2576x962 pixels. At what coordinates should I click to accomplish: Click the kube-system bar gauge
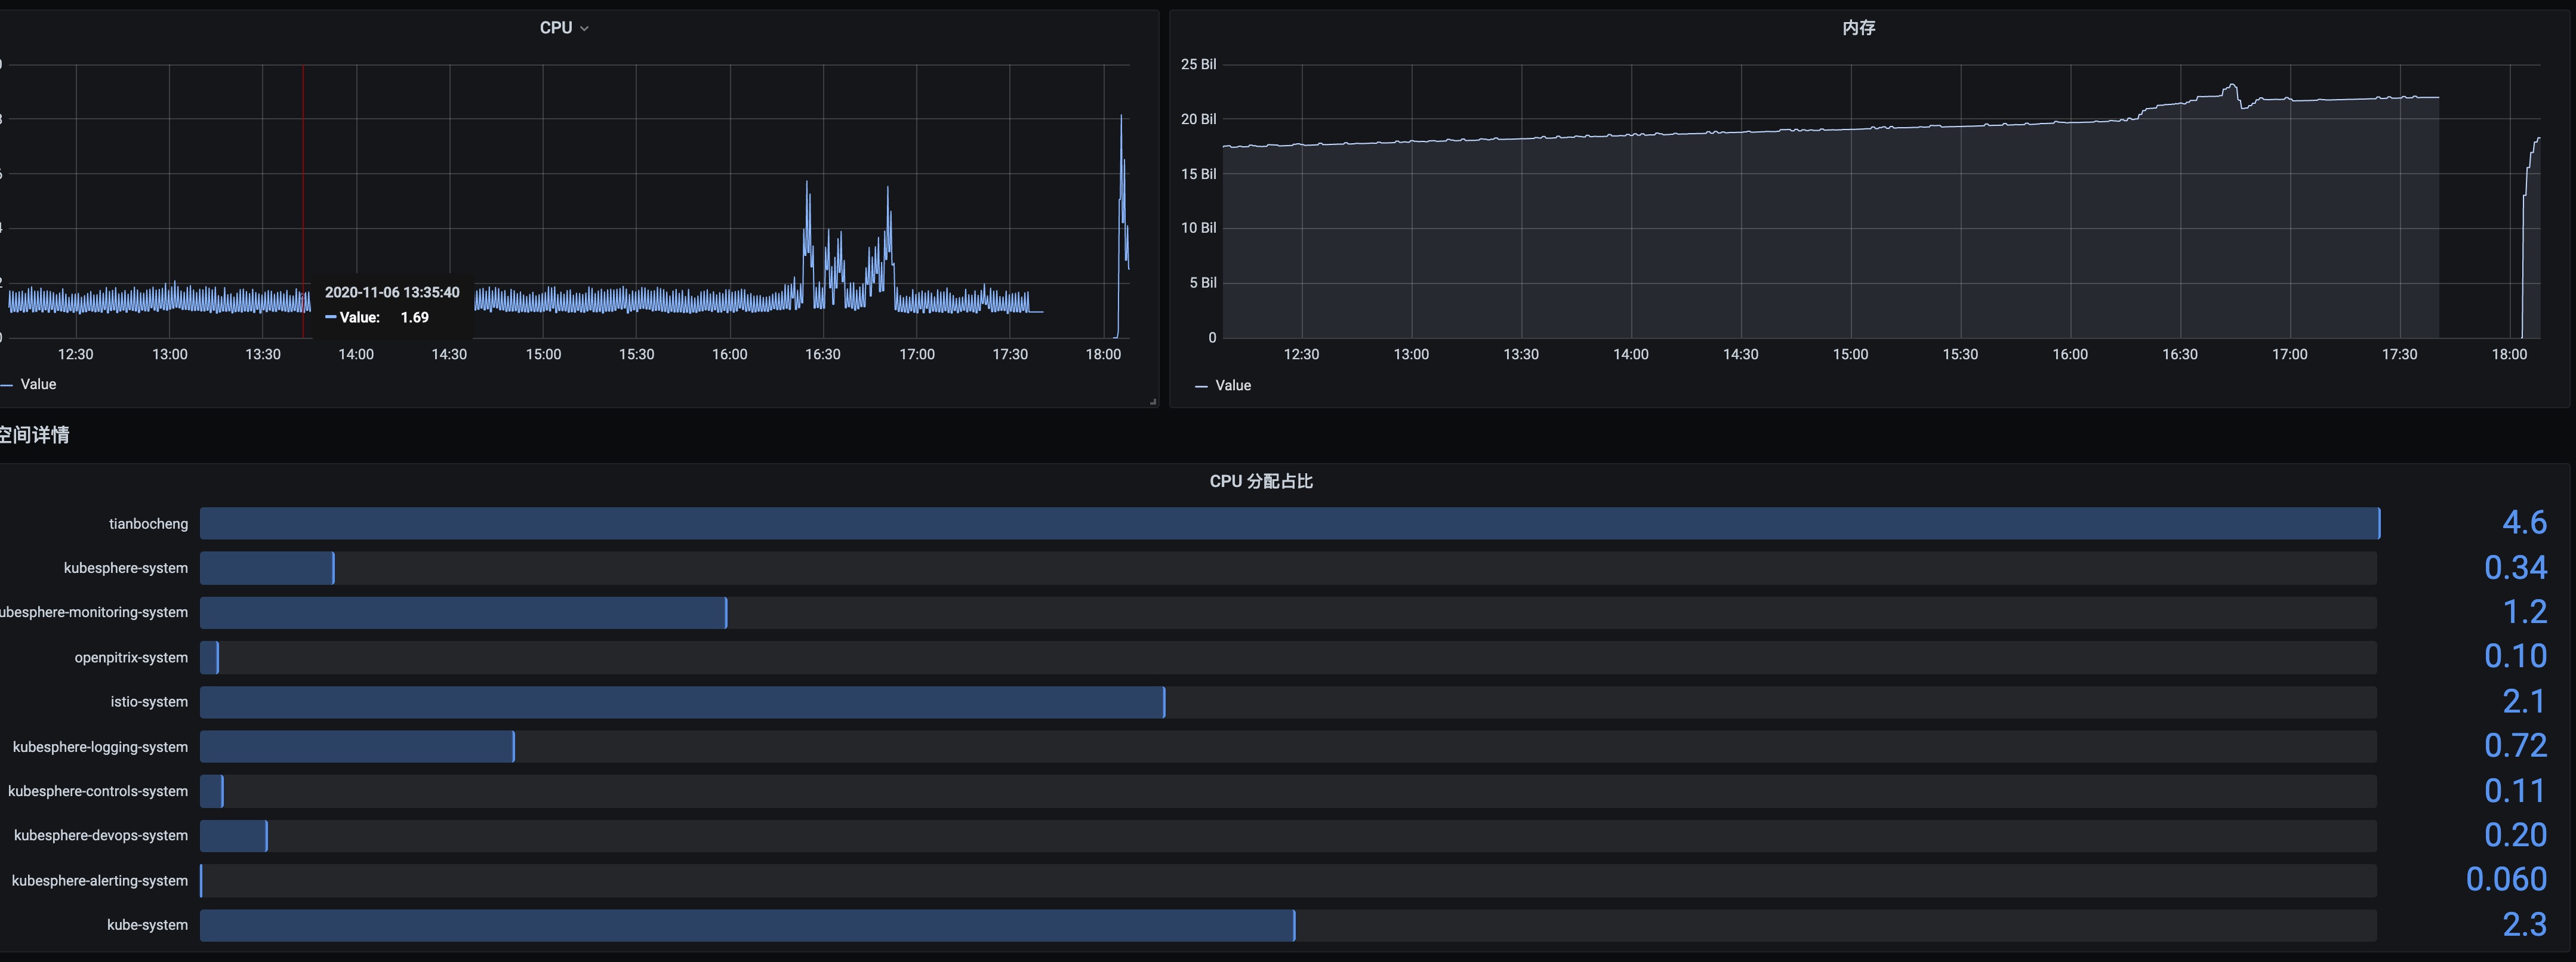coord(746,925)
